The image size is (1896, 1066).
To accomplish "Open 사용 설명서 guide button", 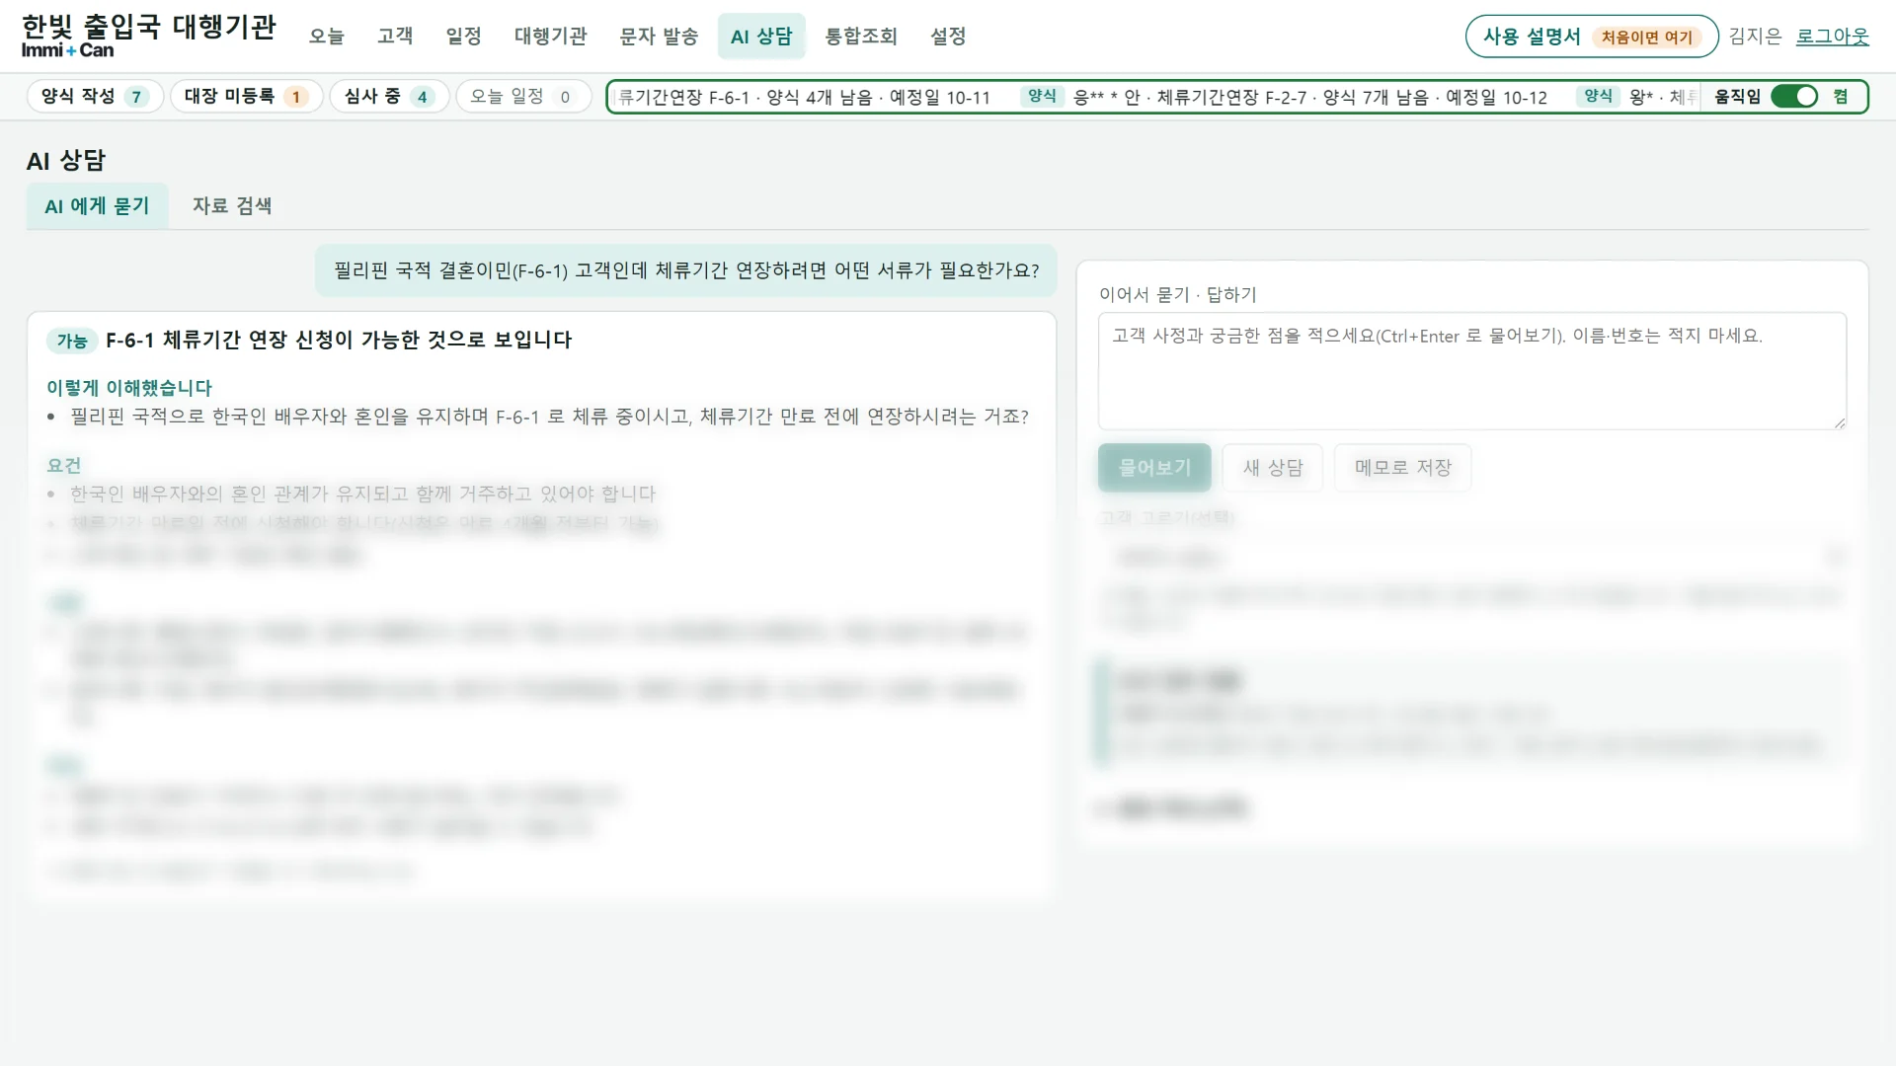I will (x=1591, y=37).
